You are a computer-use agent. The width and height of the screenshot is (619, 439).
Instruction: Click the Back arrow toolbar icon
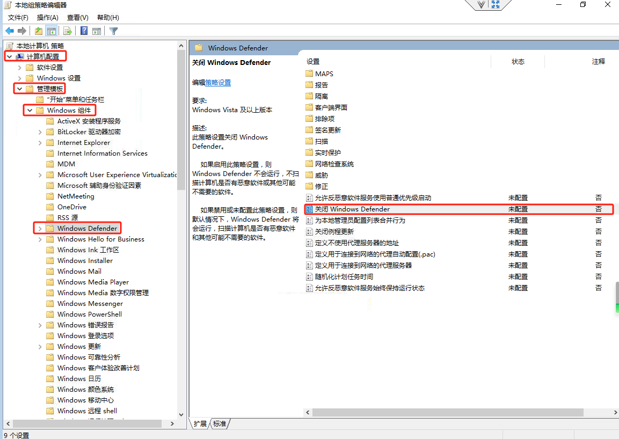click(x=10, y=31)
